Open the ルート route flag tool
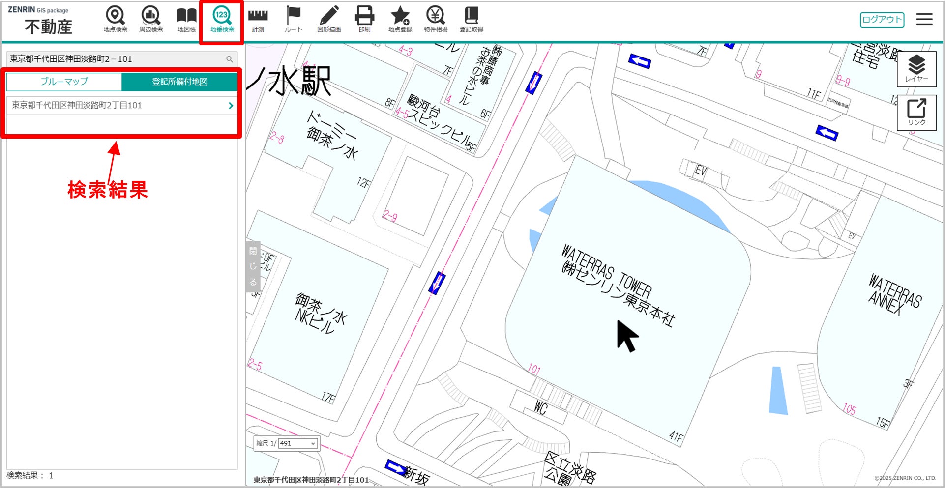Screen dimensions: 945x488 click(293, 20)
